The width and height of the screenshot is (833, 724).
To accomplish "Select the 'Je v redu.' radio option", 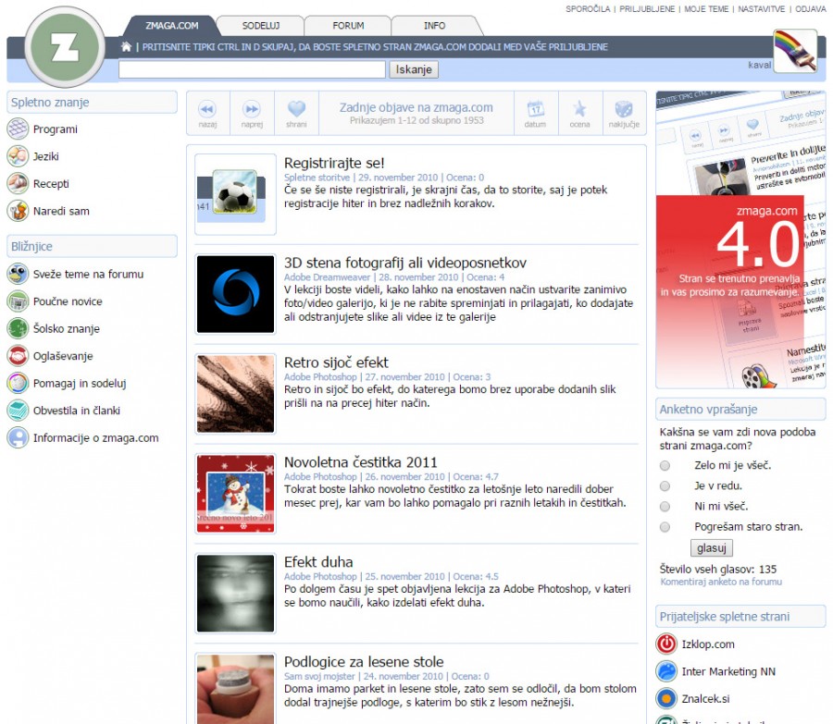I will (x=665, y=486).
